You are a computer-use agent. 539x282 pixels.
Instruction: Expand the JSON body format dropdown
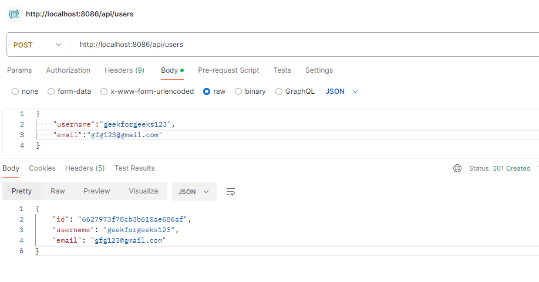click(x=342, y=91)
